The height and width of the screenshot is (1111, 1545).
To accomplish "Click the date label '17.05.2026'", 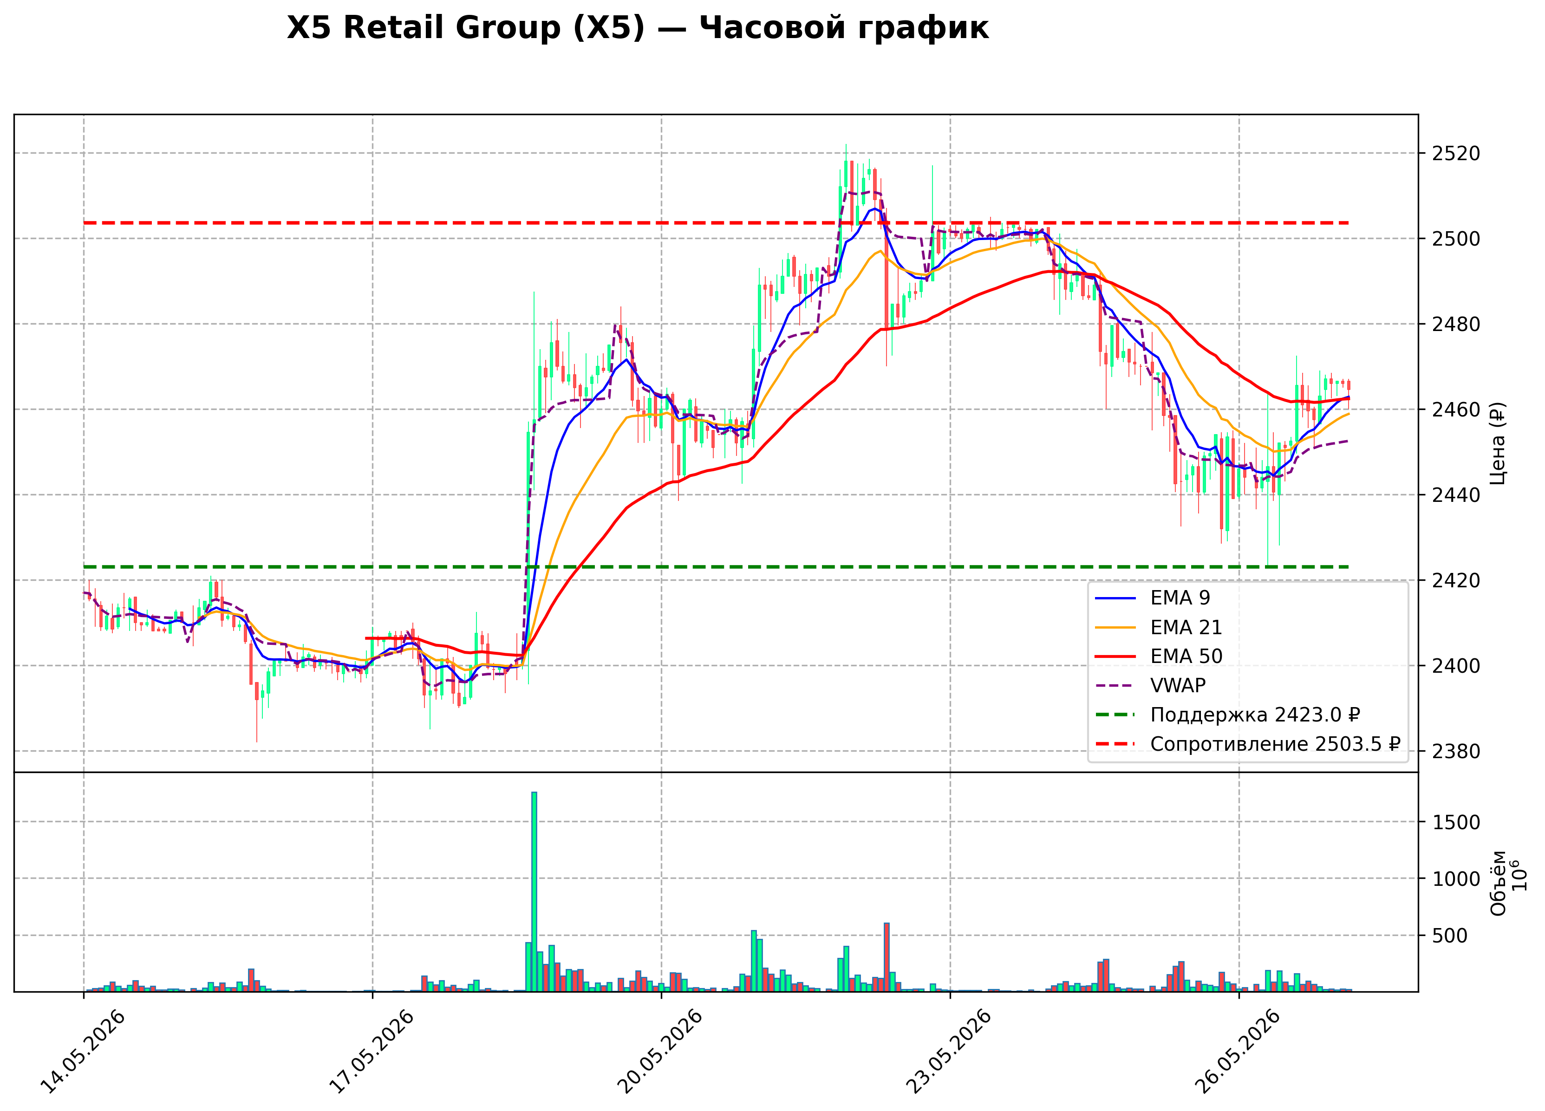I will pos(371,1052).
